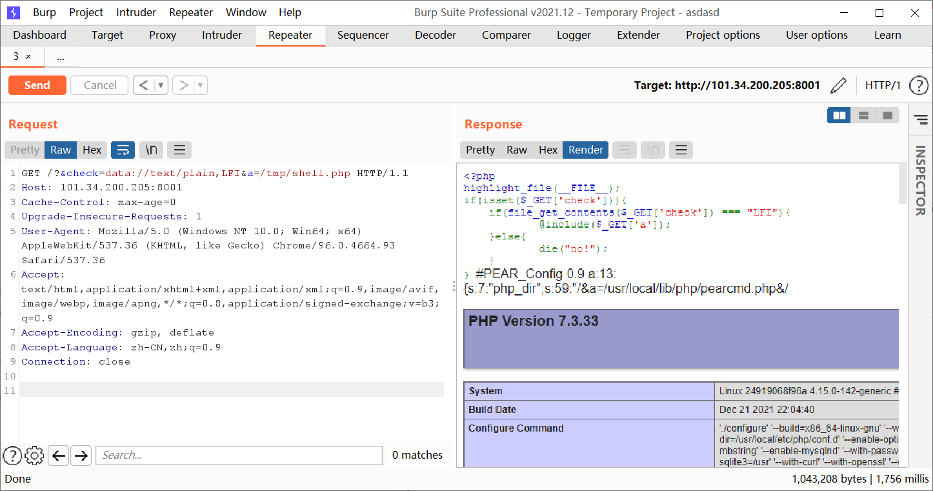Switch to Comparer tab
The height and width of the screenshot is (491, 933).
click(507, 35)
